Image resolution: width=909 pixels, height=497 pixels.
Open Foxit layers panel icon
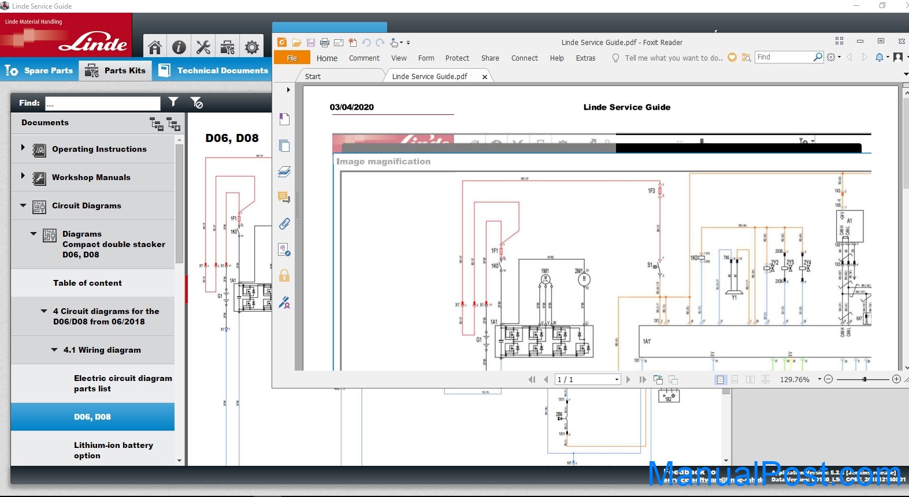284,171
